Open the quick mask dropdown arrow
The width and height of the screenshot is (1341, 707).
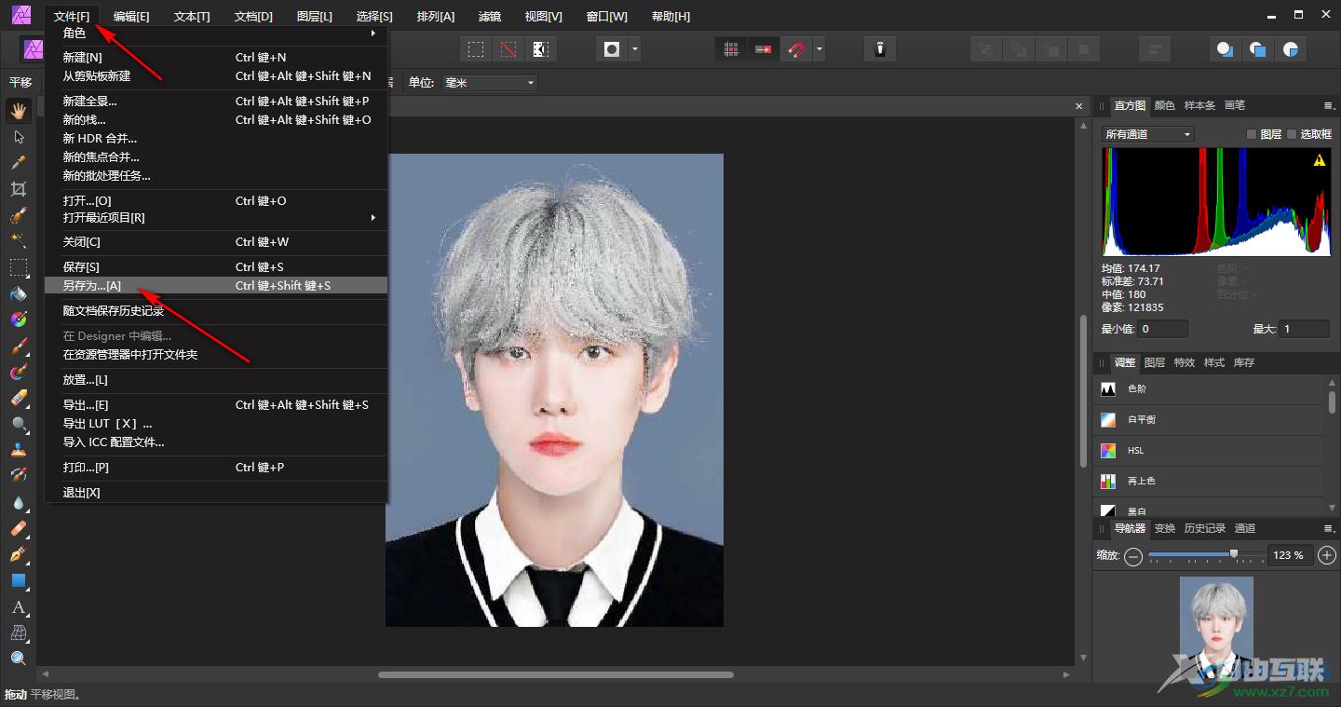(x=634, y=49)
